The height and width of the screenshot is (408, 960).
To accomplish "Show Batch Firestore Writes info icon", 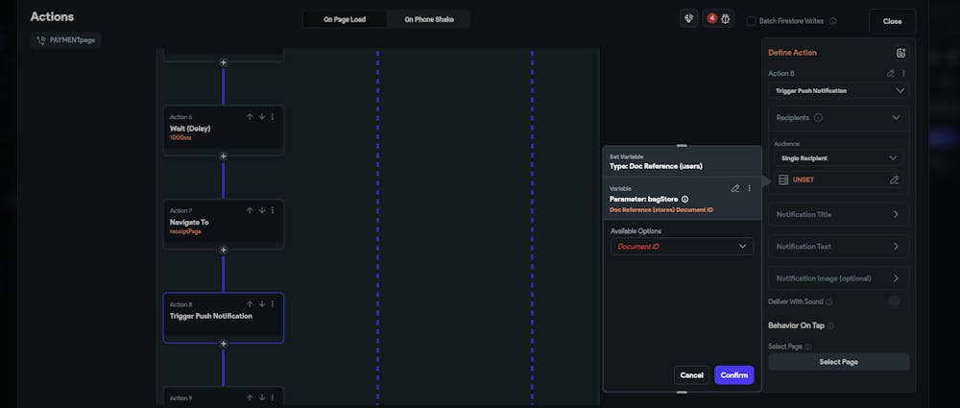I will [832, 21].
